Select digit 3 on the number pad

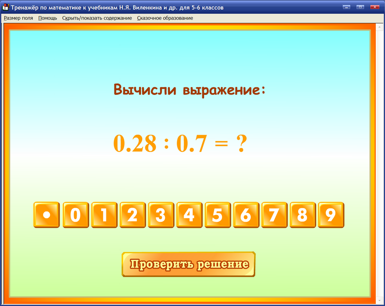pyautogui.click(x=161, y=215)
